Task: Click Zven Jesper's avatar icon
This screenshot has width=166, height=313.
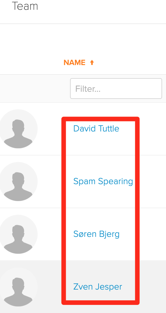Action: click(x=18, y=287)
